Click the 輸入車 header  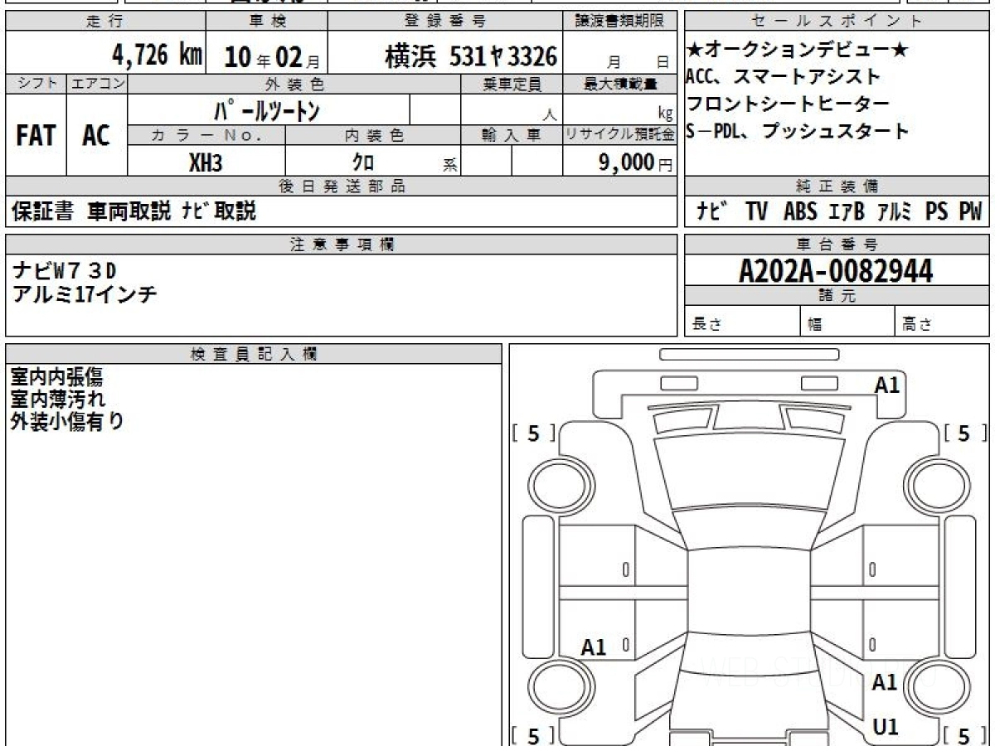tap(512, 135)
